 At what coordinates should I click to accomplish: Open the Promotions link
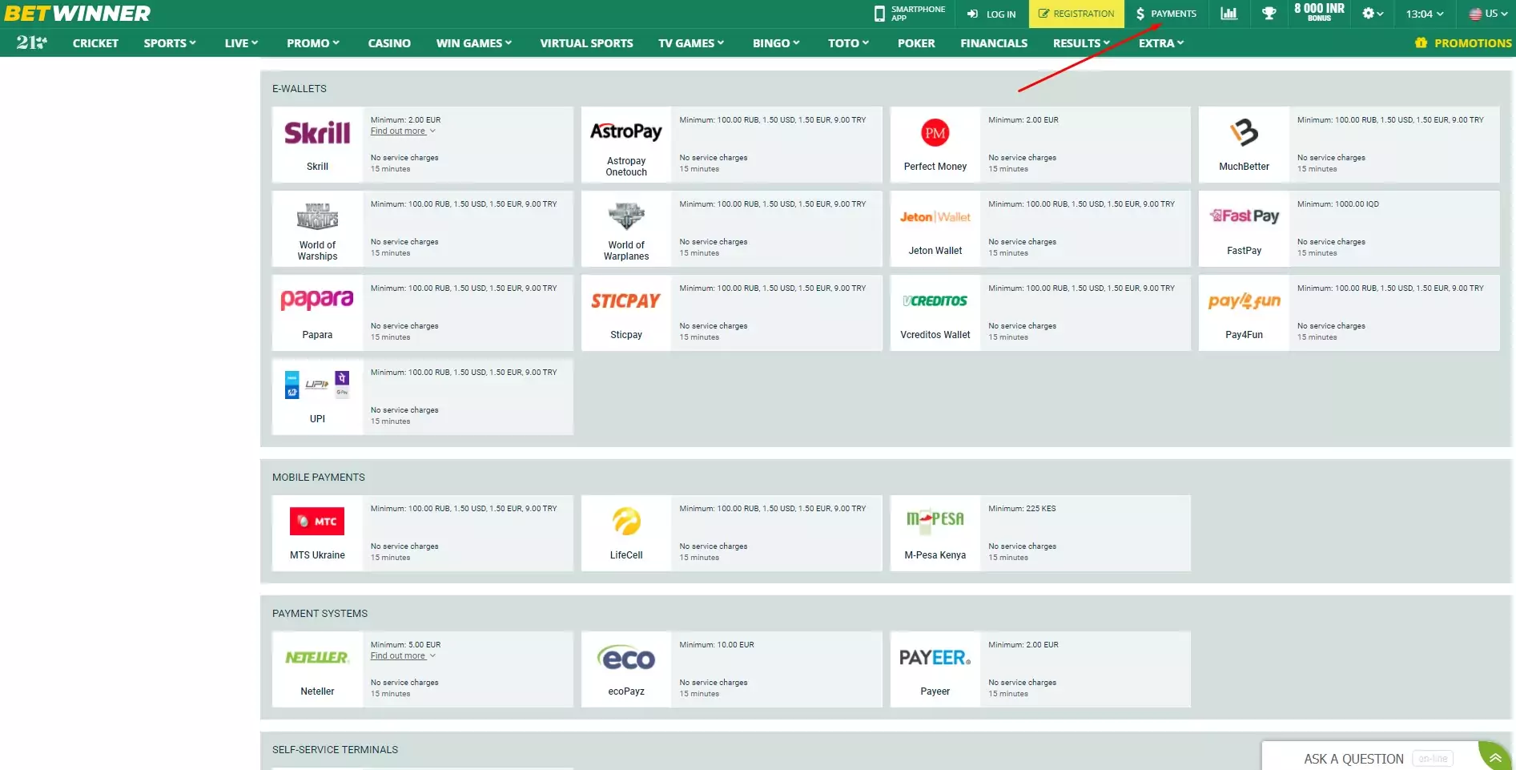click(x=1463, y=43)
